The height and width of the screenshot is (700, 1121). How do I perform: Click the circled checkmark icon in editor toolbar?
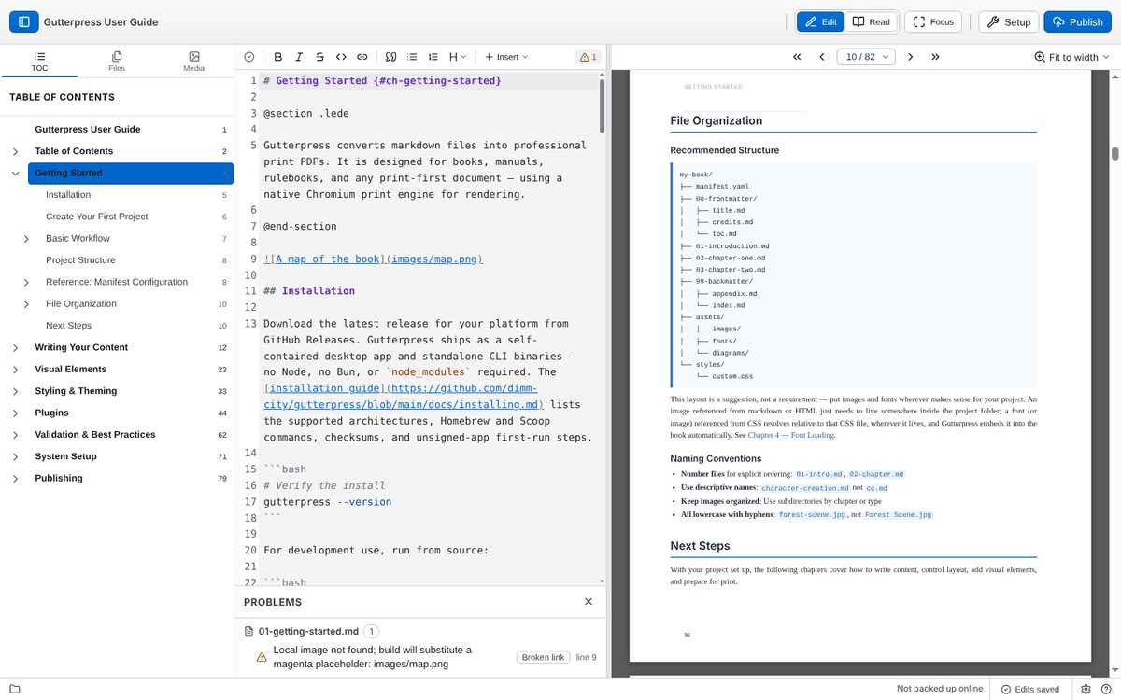coord(249,57)
